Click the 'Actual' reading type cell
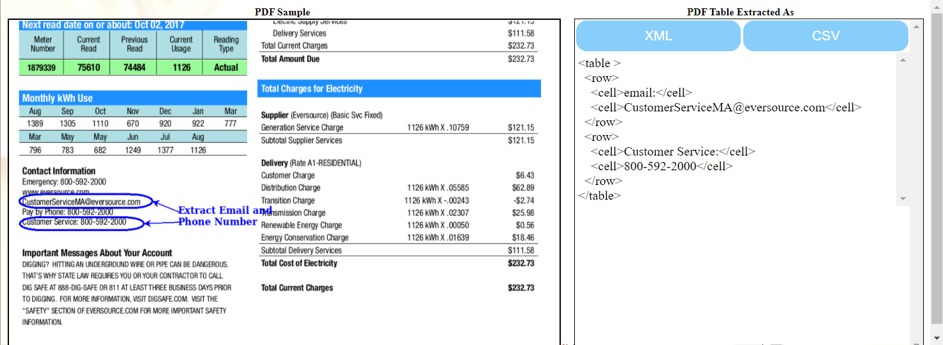Viewport: 943px width, 345px height. [226, 67]
